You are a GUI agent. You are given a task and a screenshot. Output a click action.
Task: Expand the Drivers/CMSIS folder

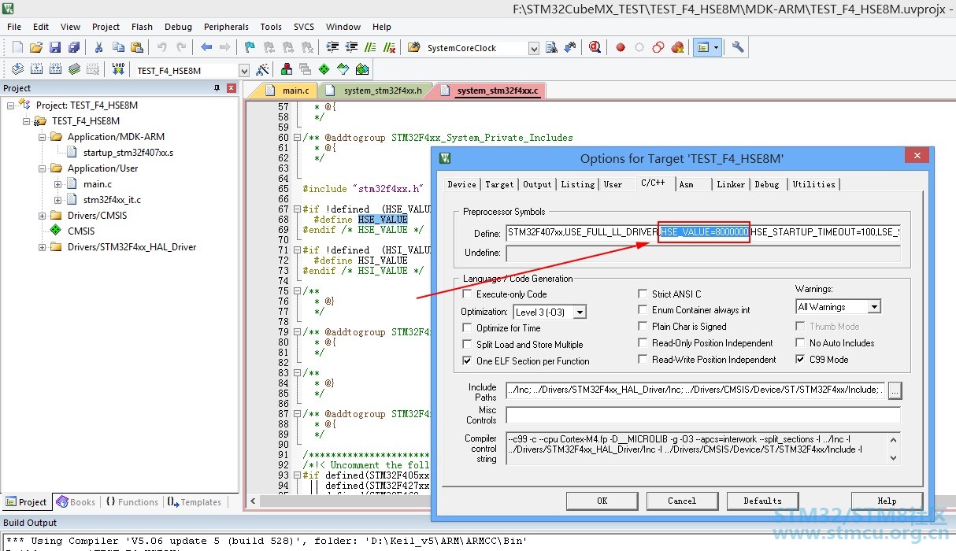(42, 216)
